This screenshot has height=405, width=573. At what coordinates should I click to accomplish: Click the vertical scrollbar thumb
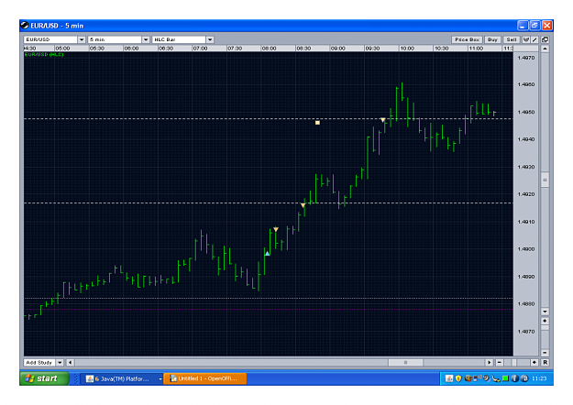coord(545,180)
